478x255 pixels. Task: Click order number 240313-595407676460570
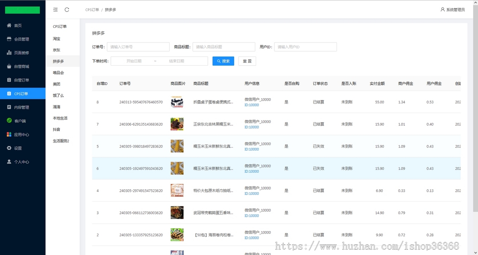(141, 102)
